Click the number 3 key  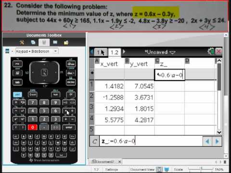[55, 119]
